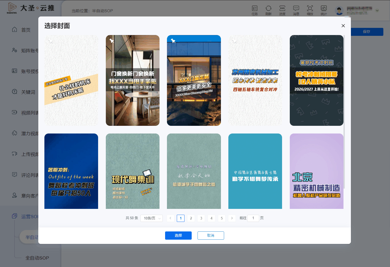Click the 取消 cancel button

pos(211,235)
